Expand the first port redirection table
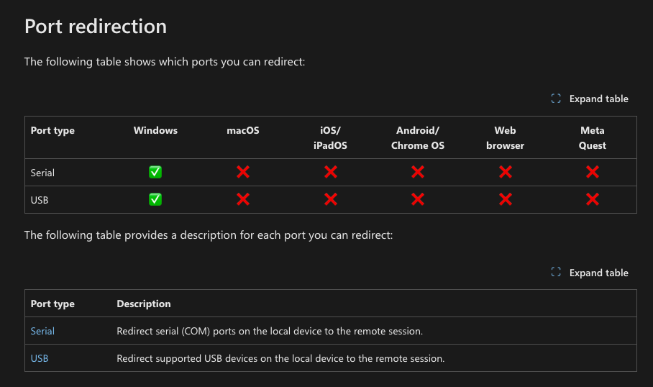Screen dimensions: 653x387 click(590, 99)
